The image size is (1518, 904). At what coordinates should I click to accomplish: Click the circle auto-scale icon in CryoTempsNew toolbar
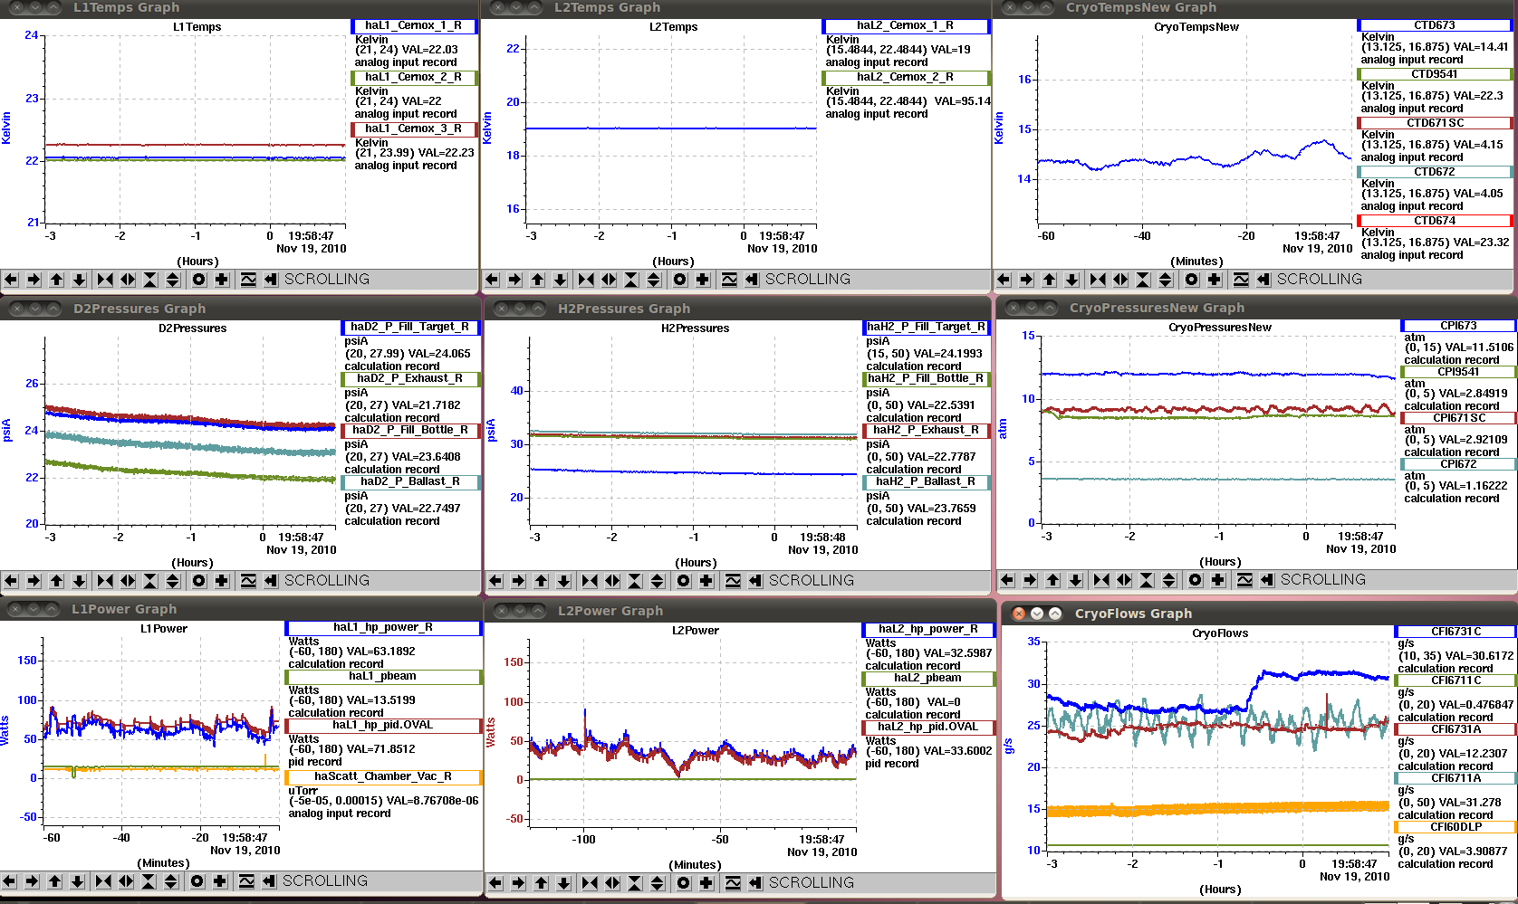[x=1192, y=280]
